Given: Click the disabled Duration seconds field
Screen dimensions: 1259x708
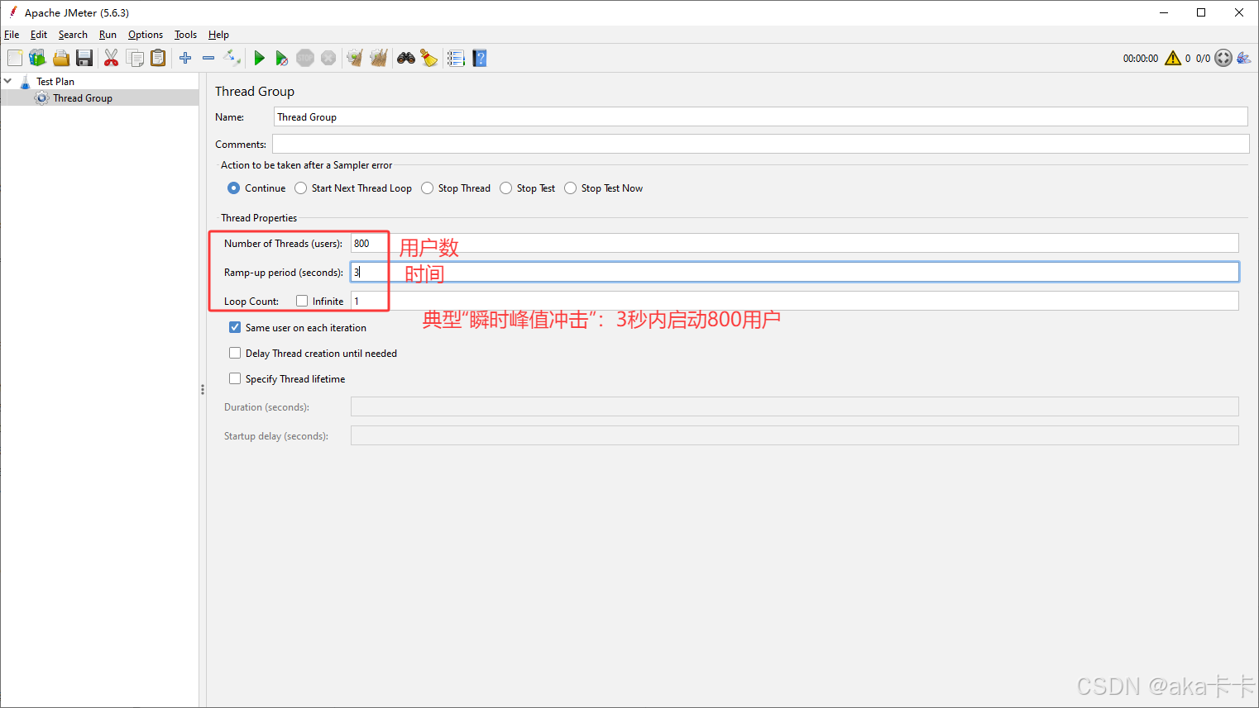Looking at the screenshot, I should (794, 406).
